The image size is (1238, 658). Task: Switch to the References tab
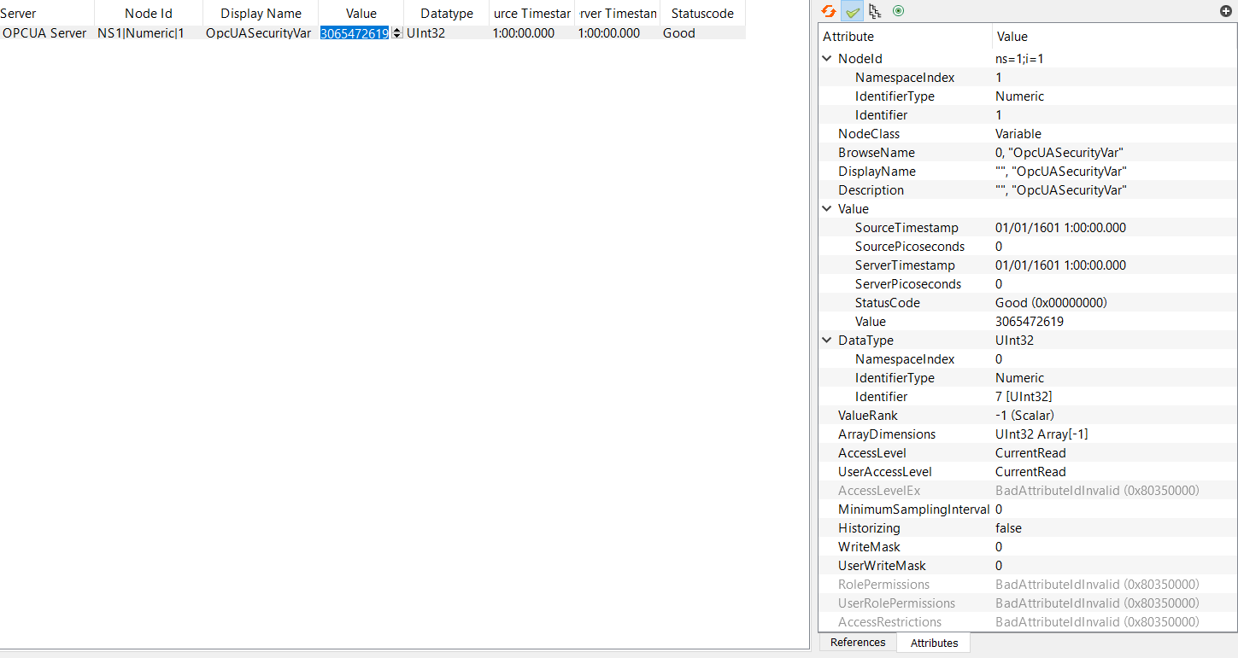pos(856,642)
